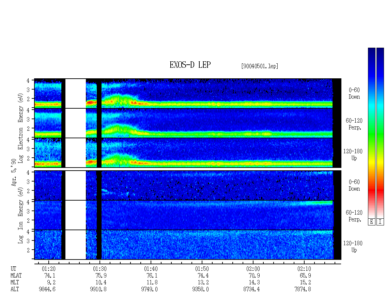This screenshot has width=385, height=298.
Task: Click the boxed E label under color bar
Action: tap(371, 222)
